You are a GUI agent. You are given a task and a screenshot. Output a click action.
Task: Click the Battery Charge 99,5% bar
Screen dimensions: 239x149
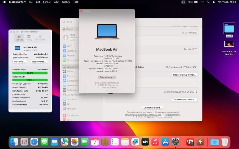pos(30,73)
